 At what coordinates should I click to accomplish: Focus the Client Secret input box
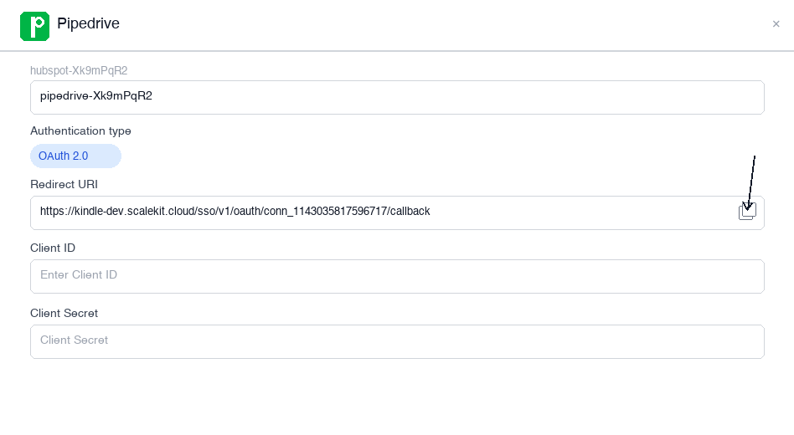click(397, 341)
